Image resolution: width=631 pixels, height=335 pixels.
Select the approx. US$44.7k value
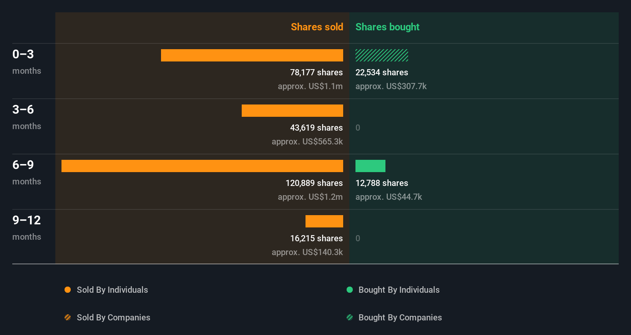[389, 197]
